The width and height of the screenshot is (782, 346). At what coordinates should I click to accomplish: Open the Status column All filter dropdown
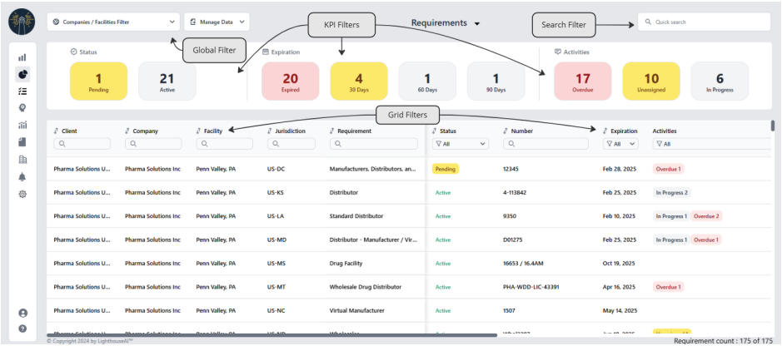(460, 144)
